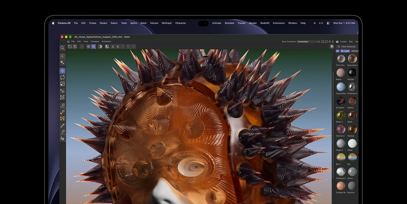This screenshot has height=204, width=407.
Task: Open the Apple menu
Action: 53,23
